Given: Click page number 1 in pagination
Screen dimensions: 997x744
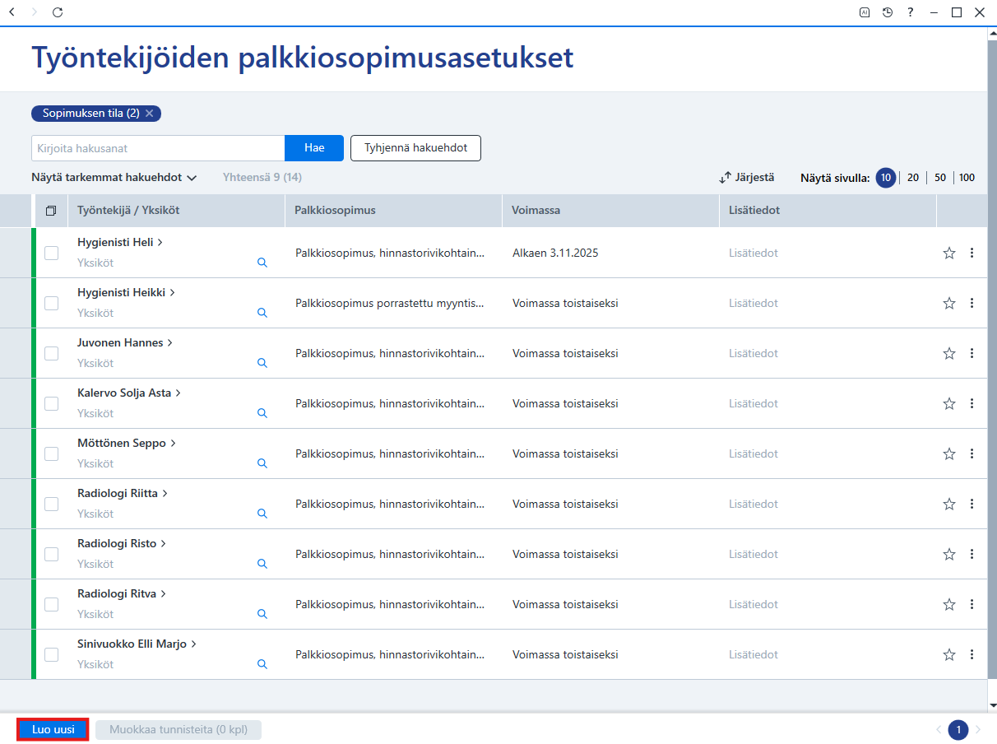Looking at the screenshot, I should (x=958, y=730).
